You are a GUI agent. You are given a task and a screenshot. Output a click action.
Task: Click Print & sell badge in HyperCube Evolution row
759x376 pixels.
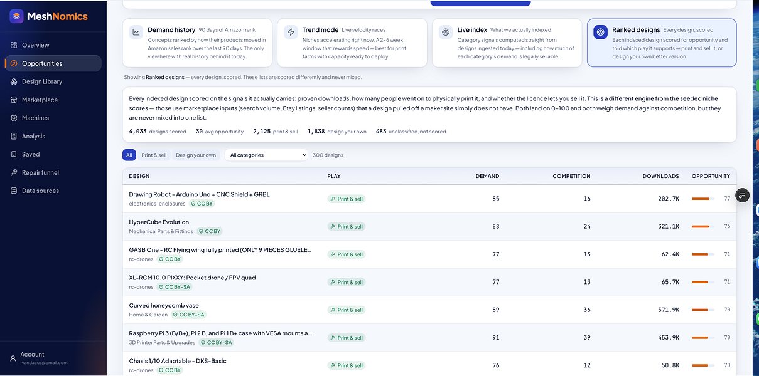pyautogui.click(x=347, y=227)
